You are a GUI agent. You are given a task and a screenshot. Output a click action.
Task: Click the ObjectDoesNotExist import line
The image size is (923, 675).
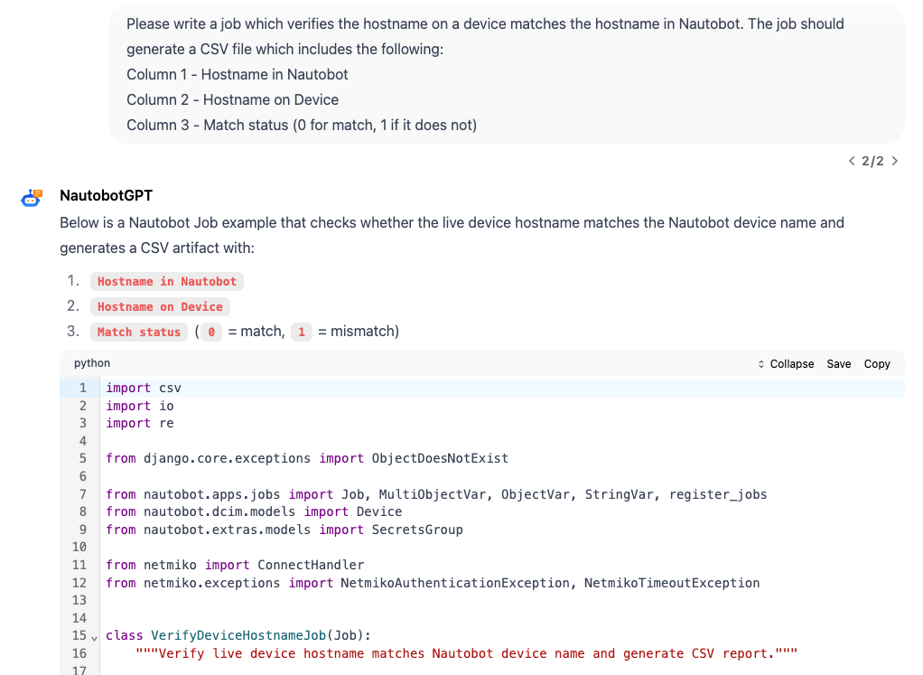click(307, 458)
